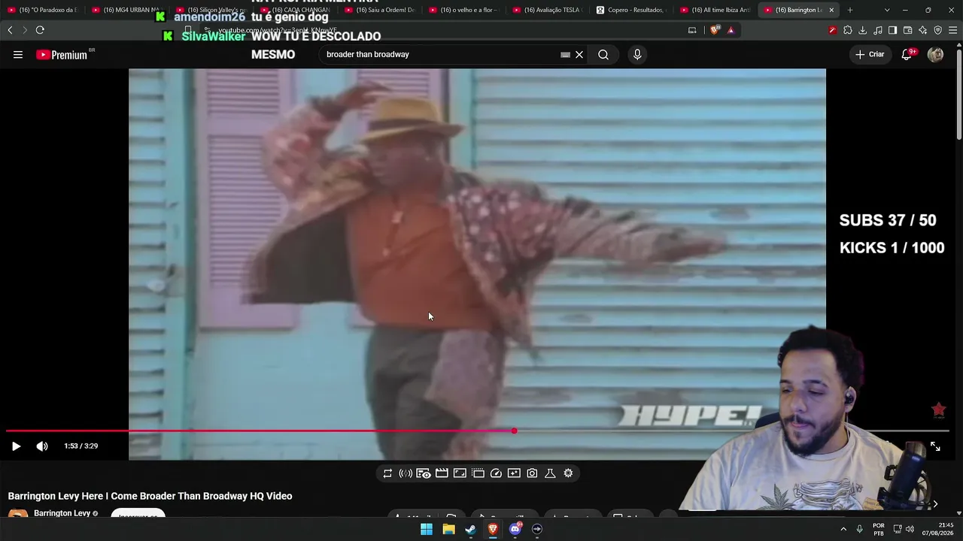Open YouTube notifications bell

(907, 55)
